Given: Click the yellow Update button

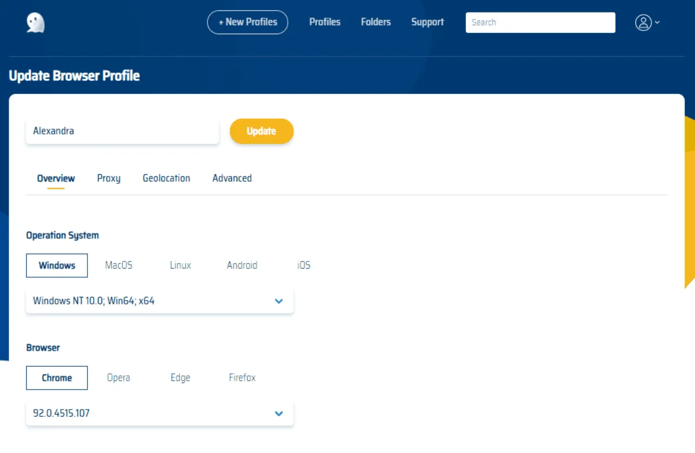Looking at the screenshot, I should pos(262,131).
